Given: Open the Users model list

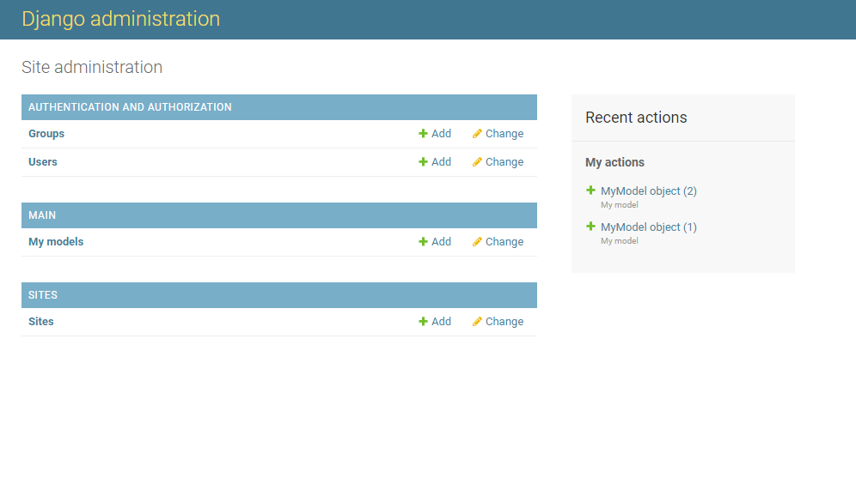Looking at the screenshot, I should (x=43, y=162).
